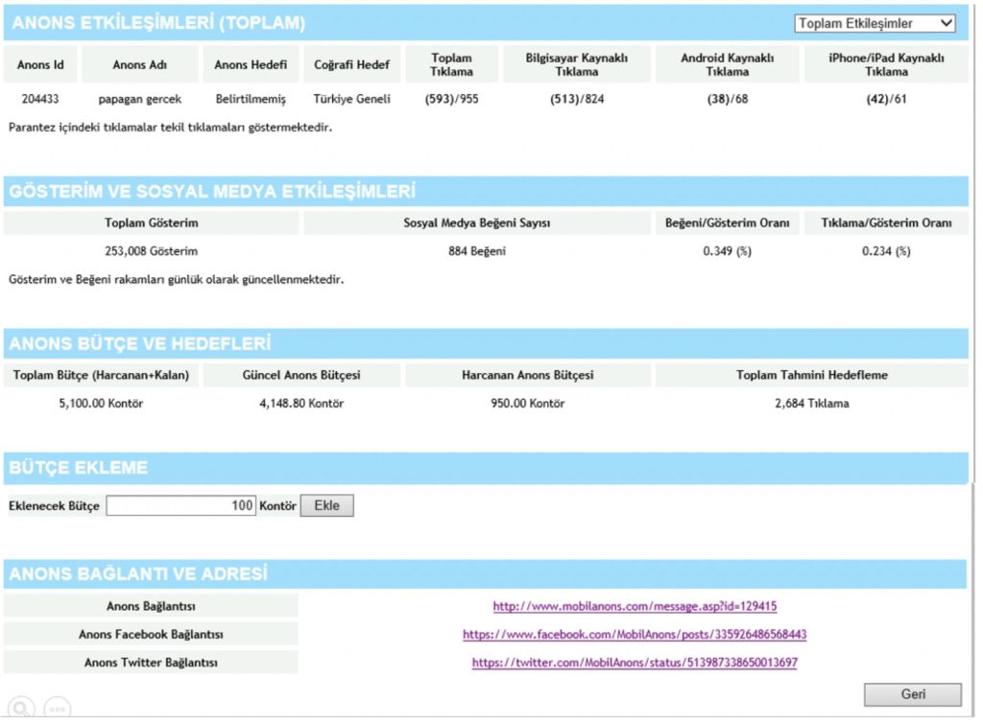983x724 pixels.
Task: Click the iPhone/iPad Kaynaklı Tıklama header
Action: [x=886, y=65]
